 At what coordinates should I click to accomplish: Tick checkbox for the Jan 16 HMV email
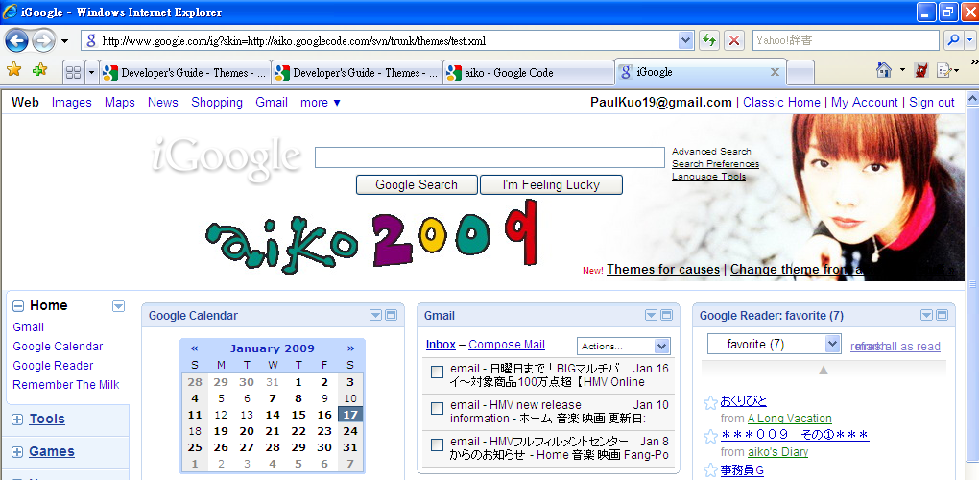point(438,372)
